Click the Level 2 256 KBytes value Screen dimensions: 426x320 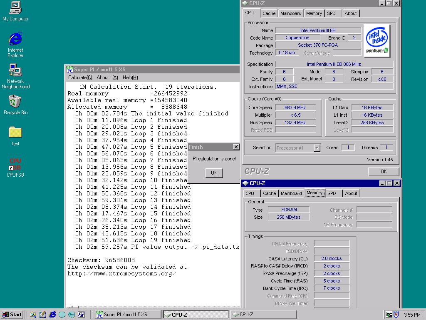[x=372, y=122]
